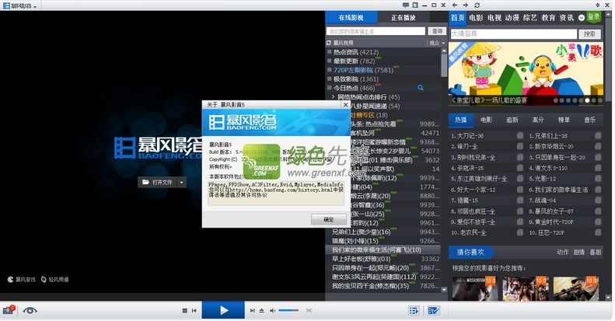Select the 音乐 ranking tab
The height and width of the screenshot is (321, 615).
(x=590, y=120)
